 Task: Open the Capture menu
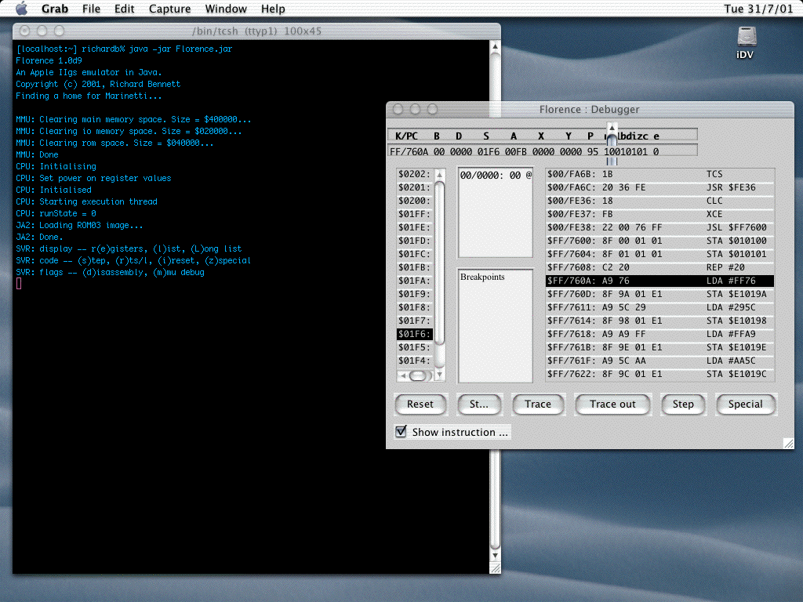169,9
